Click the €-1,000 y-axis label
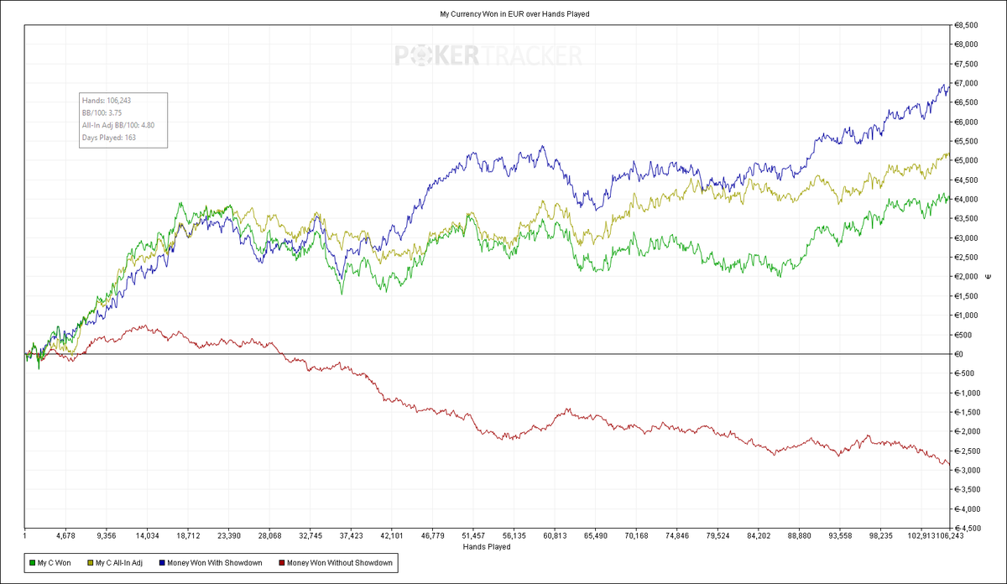 point(967,393)
